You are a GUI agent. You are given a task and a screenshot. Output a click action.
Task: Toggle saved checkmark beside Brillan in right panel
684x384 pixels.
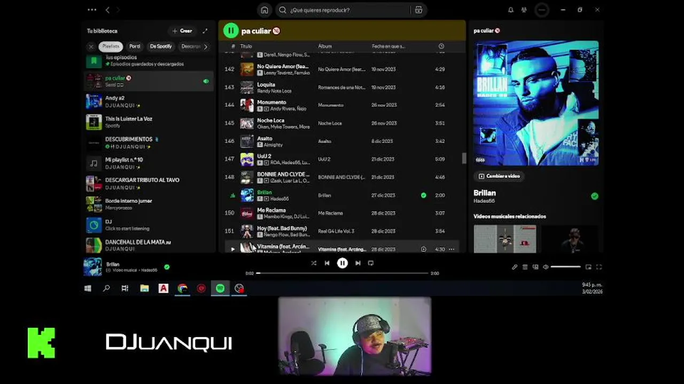point(595,196)
